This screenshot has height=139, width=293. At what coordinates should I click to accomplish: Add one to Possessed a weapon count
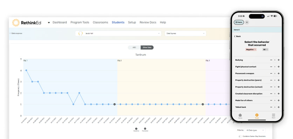click(x=278, y=73)
